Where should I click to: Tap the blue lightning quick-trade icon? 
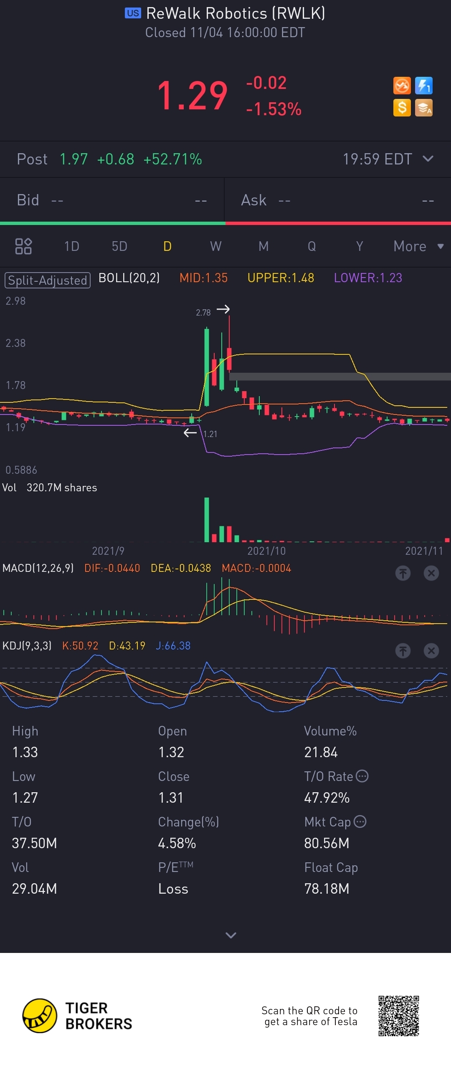(424, 86)
